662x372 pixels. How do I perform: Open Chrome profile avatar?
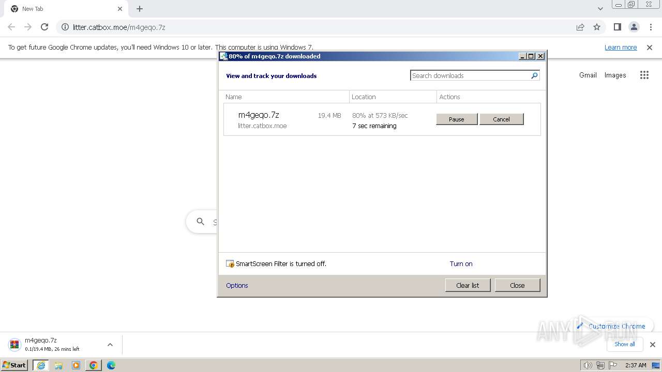[634, 27]
